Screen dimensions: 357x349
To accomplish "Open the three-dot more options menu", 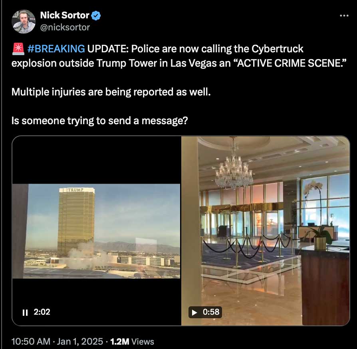I will point(344,16).
